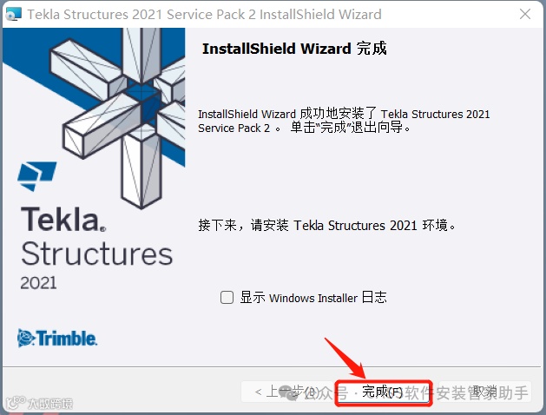Click the installer icon in the title bar
Screen dimensions: 546x415
tap(13, 14)
